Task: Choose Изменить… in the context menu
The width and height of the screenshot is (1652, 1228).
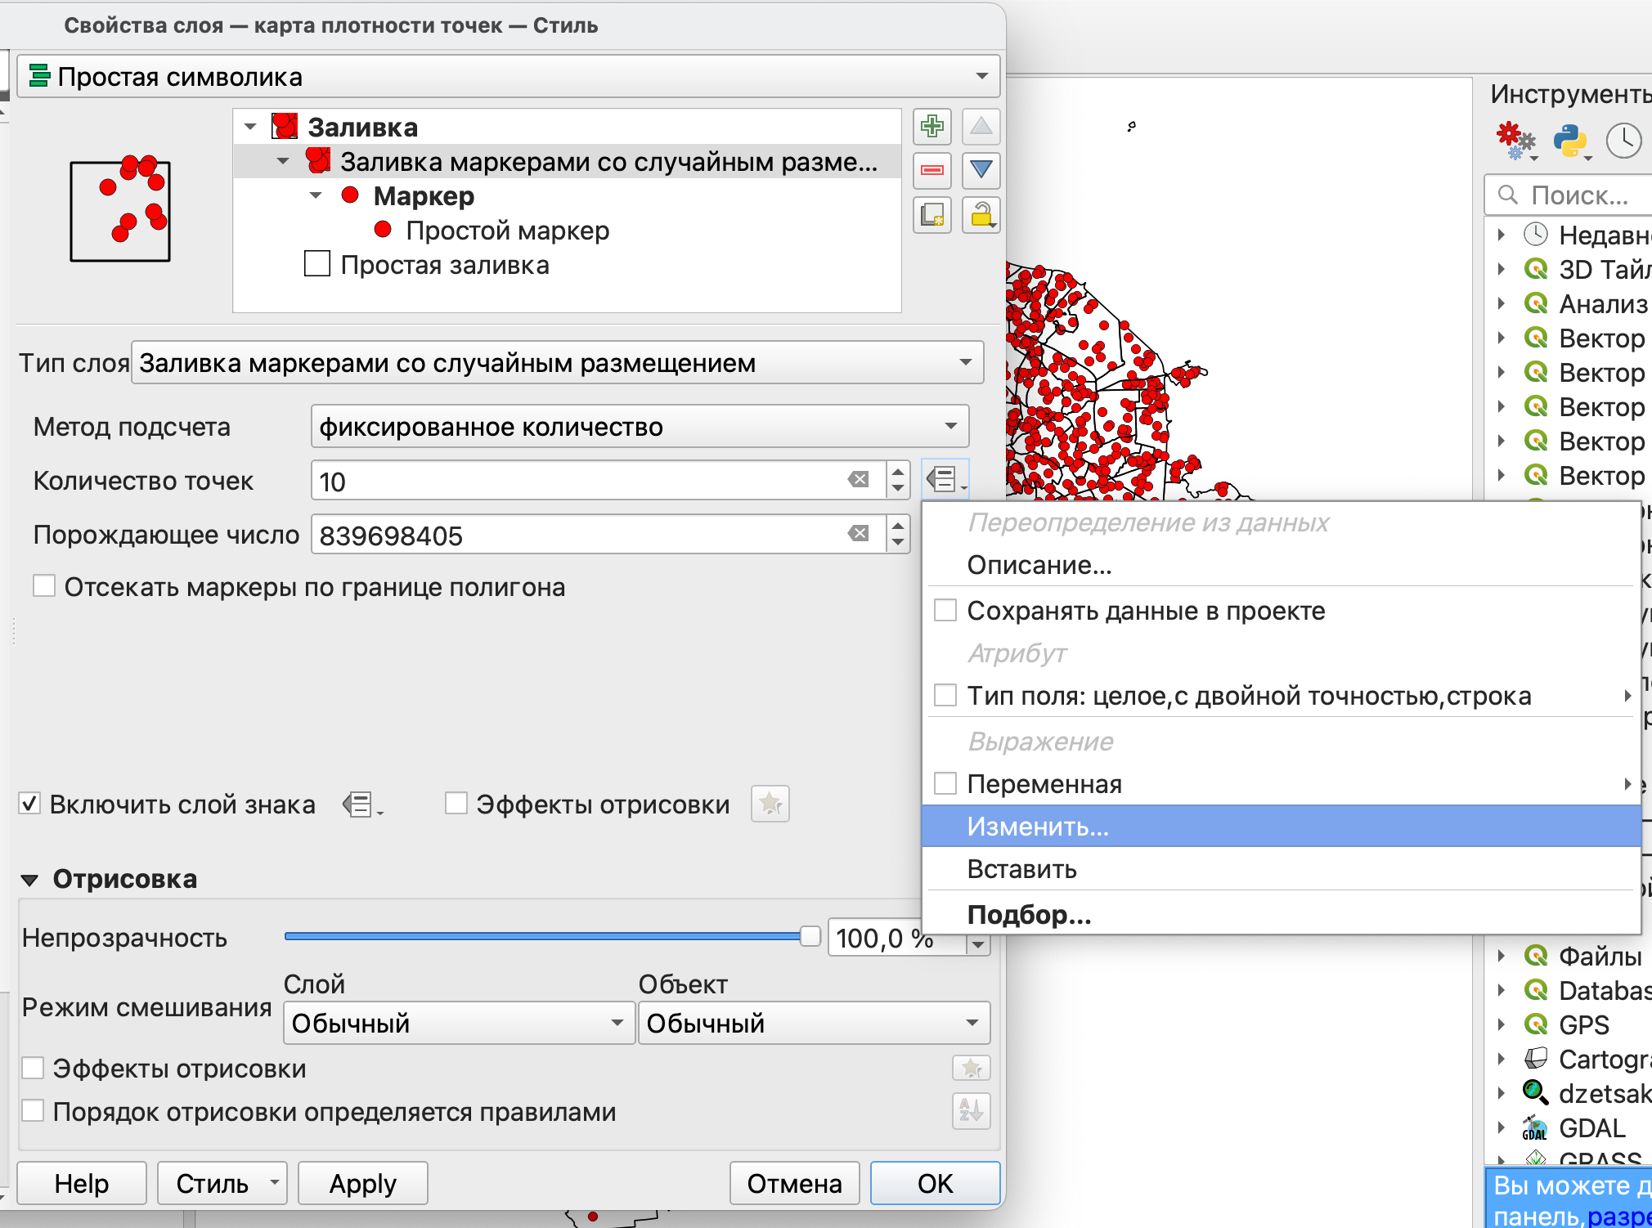Action: pyautogui.click(x=1037, y=827)
